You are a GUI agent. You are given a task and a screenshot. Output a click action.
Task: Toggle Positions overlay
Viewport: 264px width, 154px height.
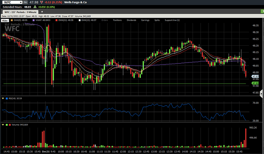point(117,20)
